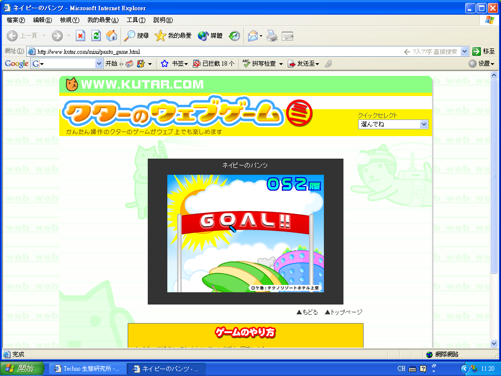Screen dimensions: 501x376
Task: Click the WWW.KUTAR.COM header text
Action: (x=142, y=84)
